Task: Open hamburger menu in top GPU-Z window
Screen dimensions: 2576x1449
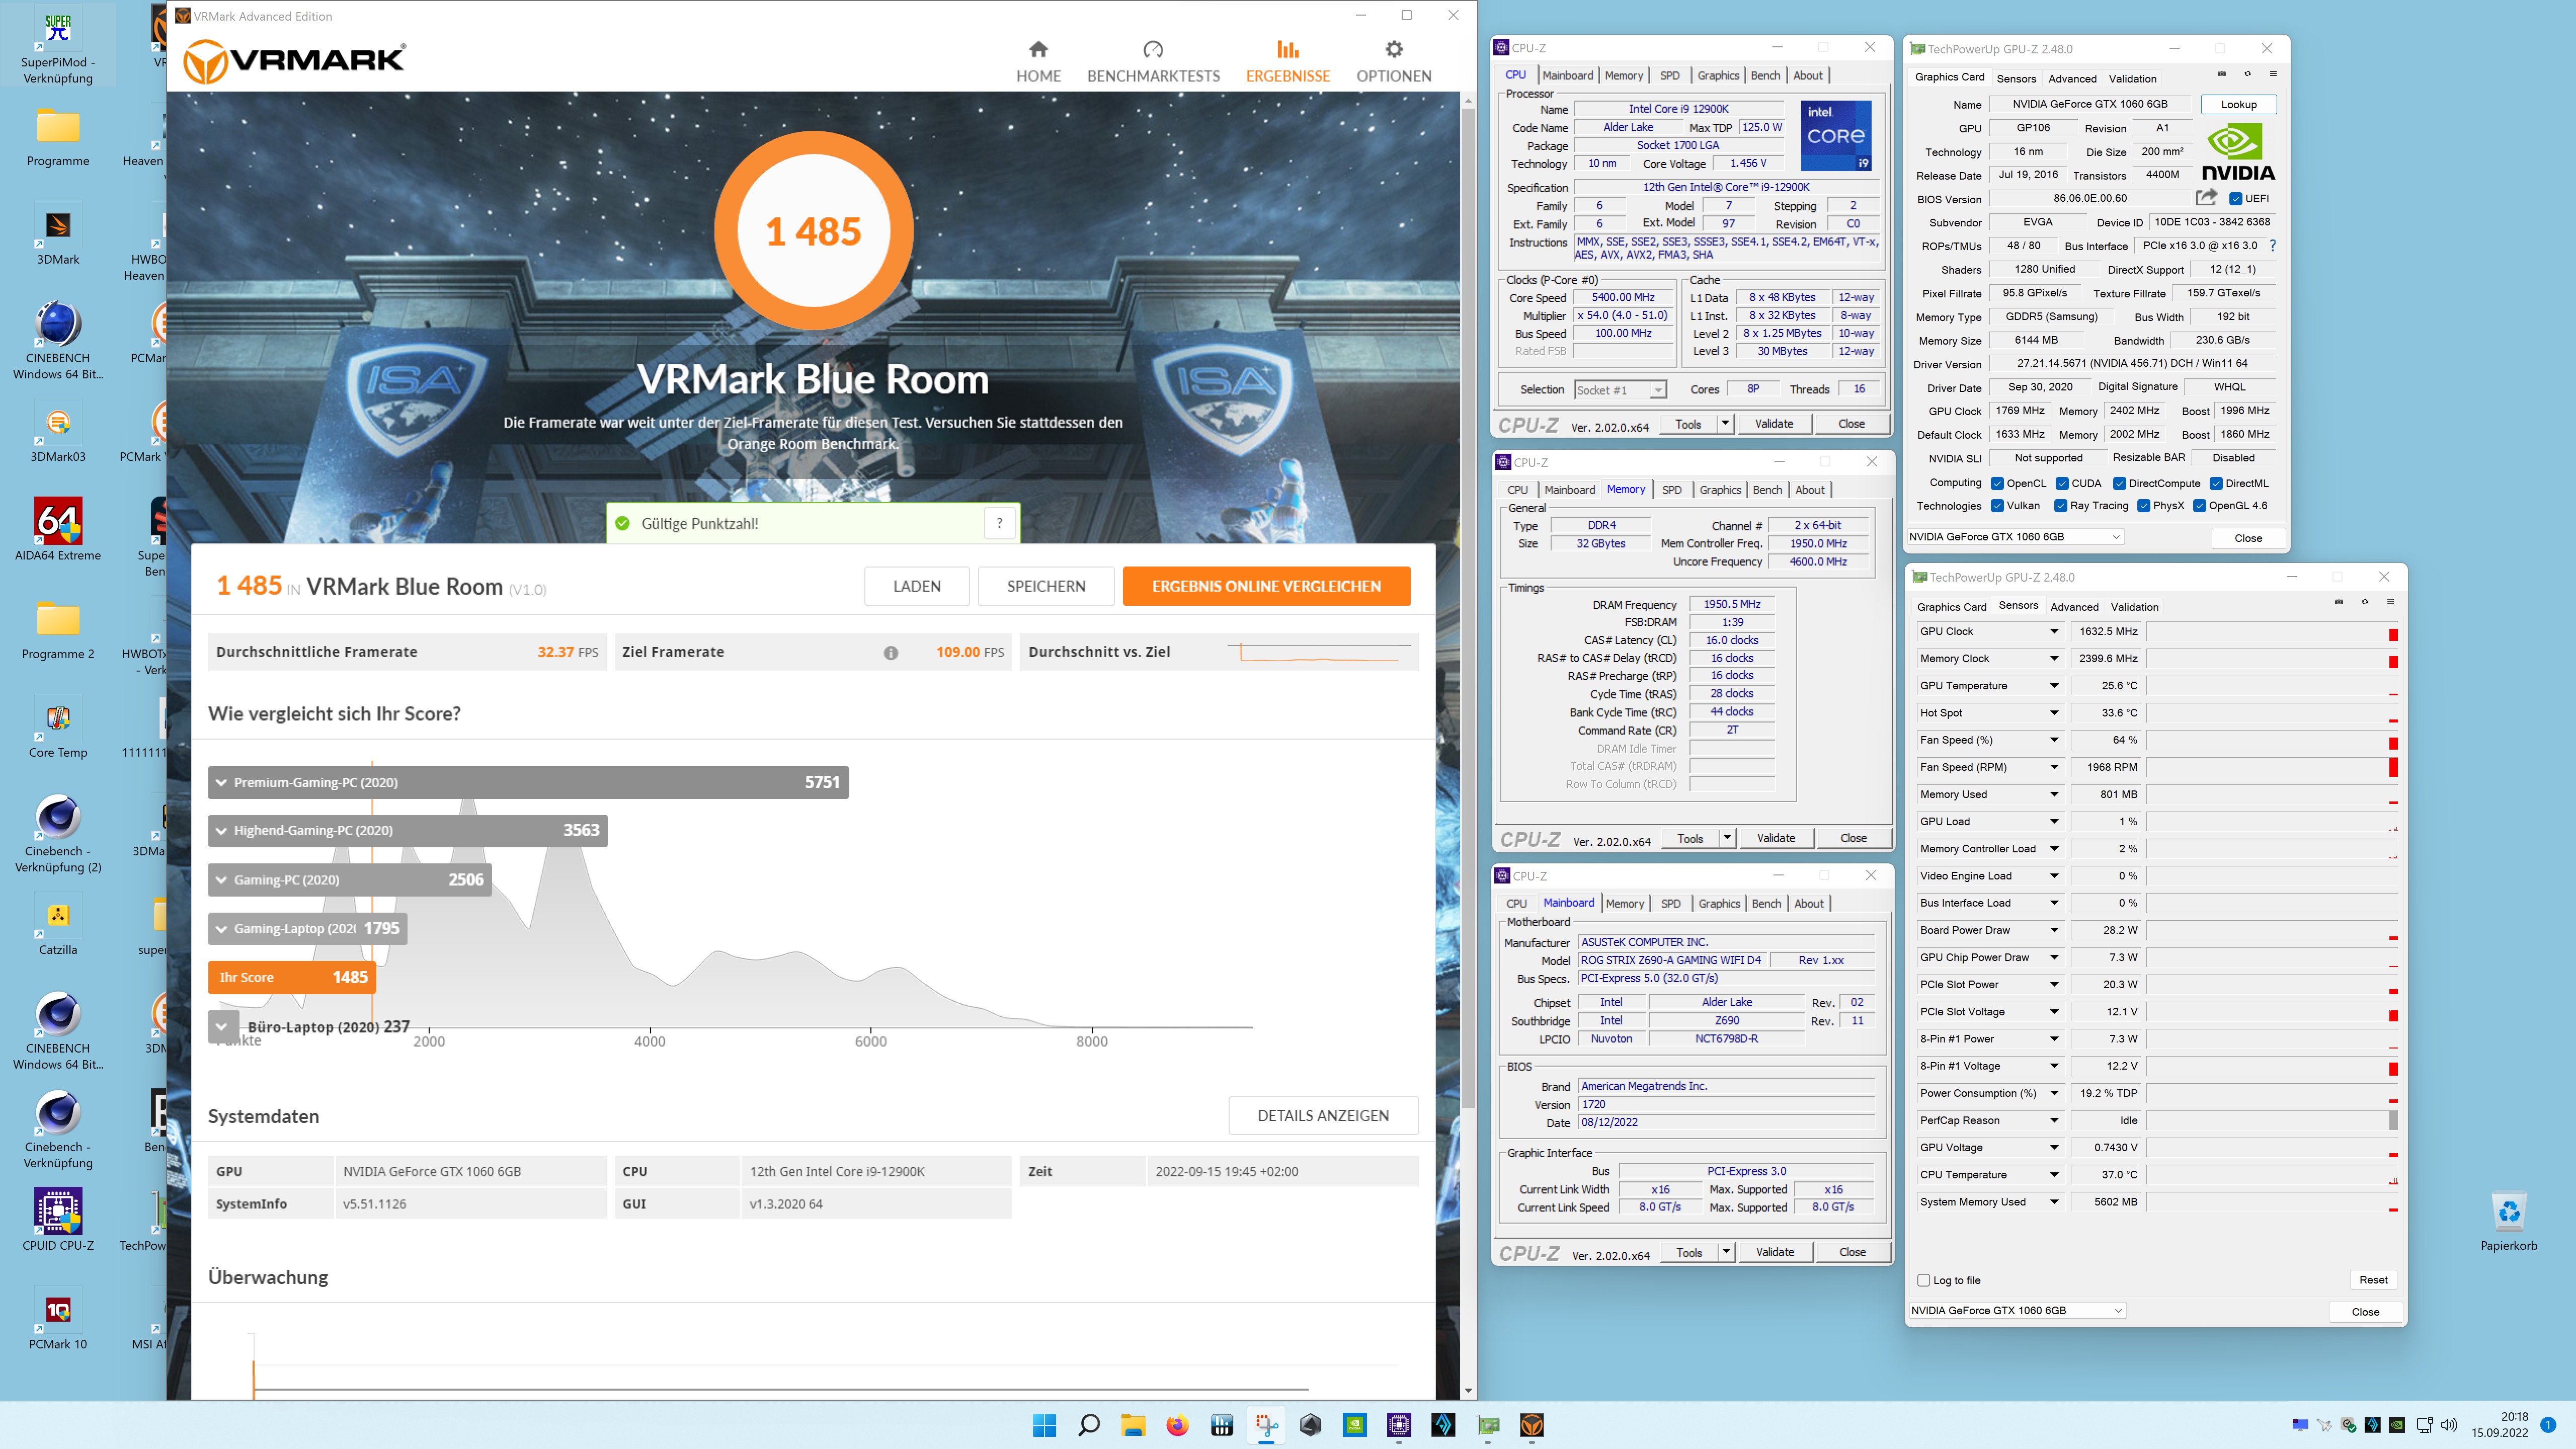Action: tap(2273, 73)
